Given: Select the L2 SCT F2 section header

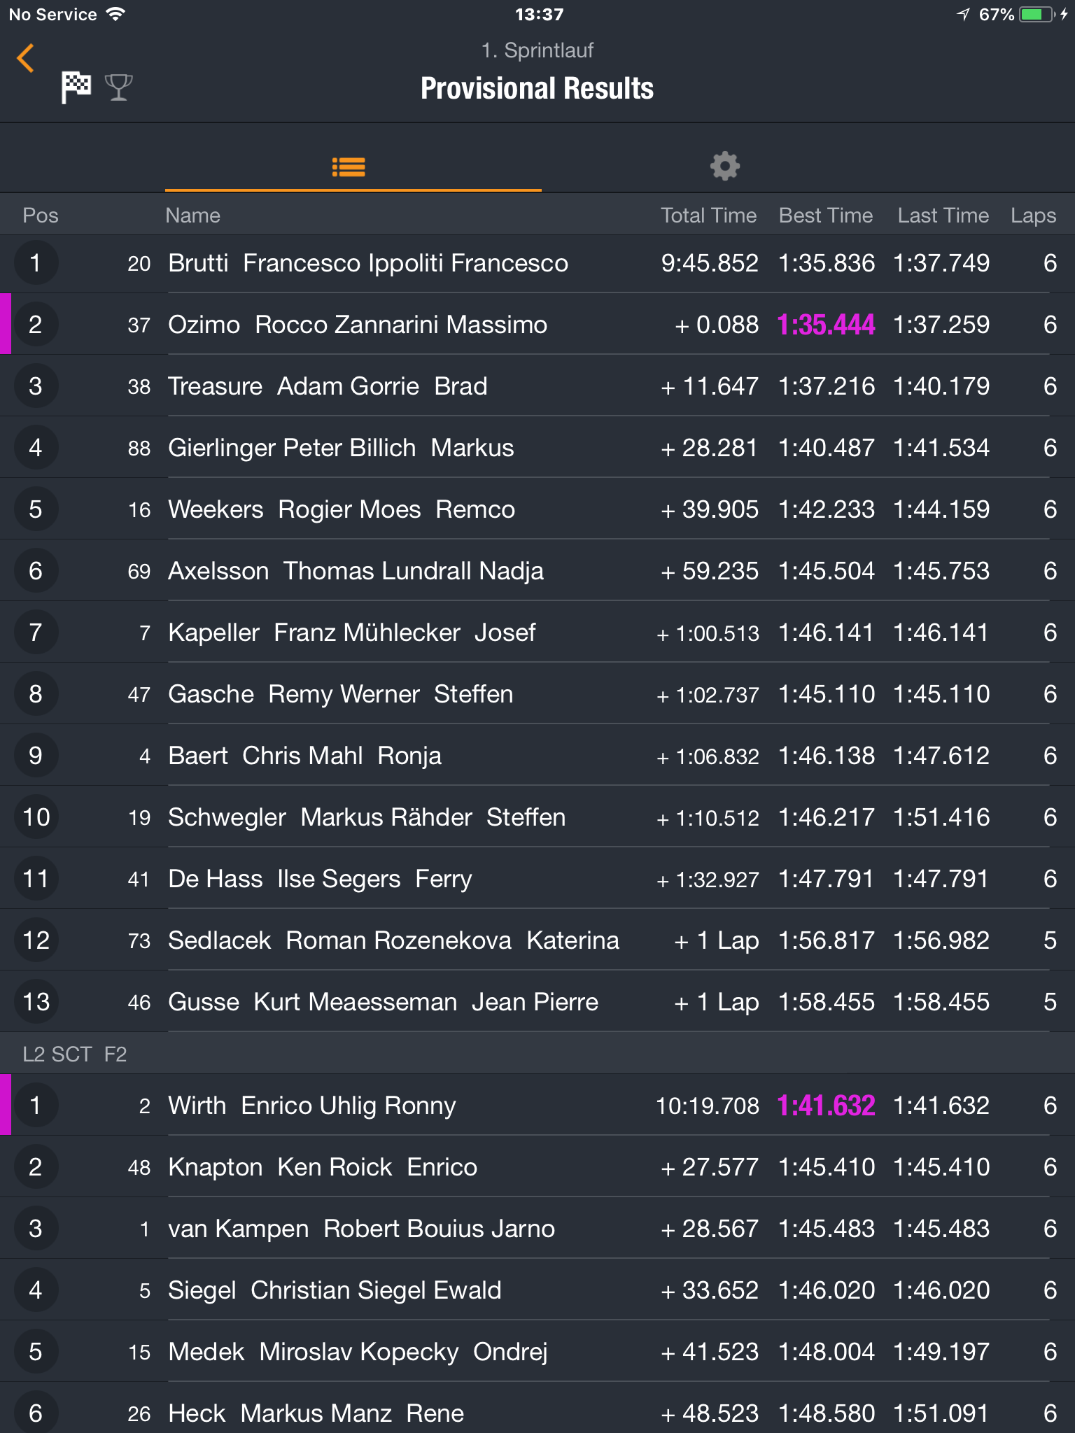Looking at the screenshot, I should click(x=537, y=1054).
